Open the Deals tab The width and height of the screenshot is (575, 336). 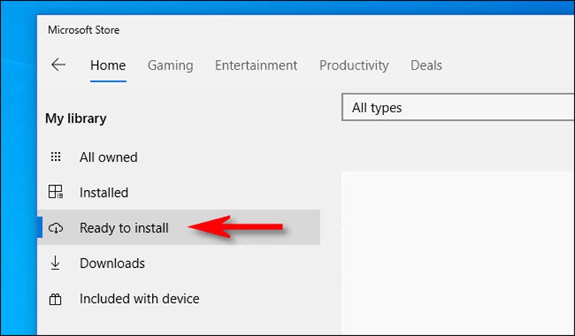pyautogui.click(x=426, y=65)
